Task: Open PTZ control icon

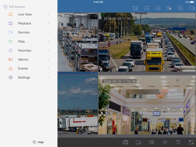Action: tap(165, 142)
